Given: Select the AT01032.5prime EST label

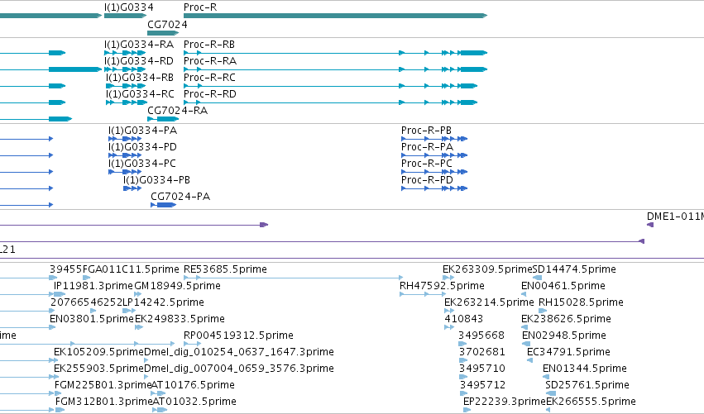Looking at the screenshot, I should [x=194, y=402].
